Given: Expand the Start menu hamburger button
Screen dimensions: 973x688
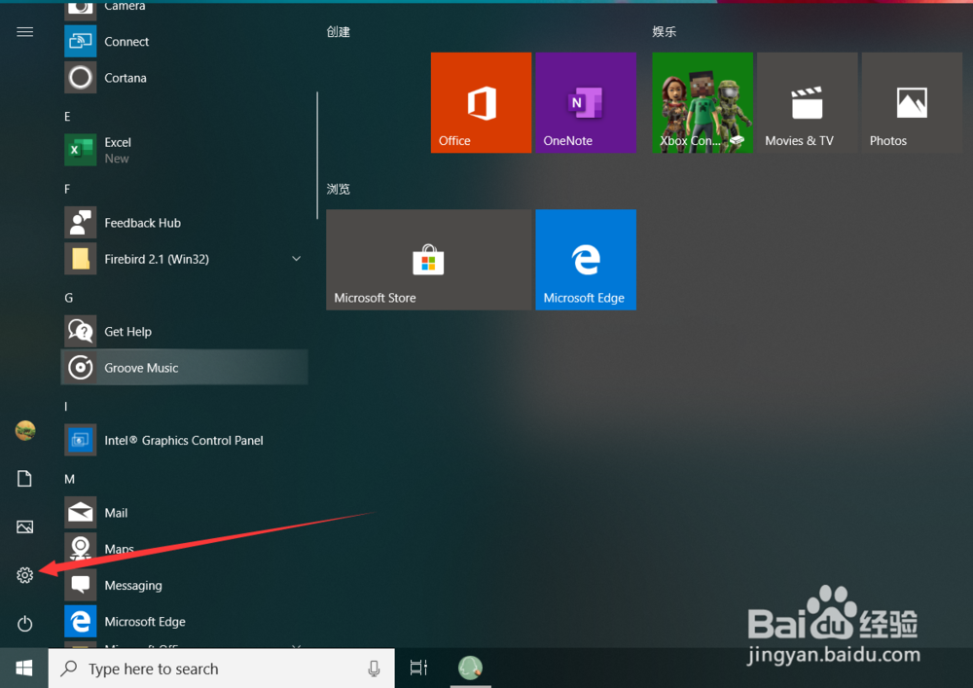Looking at the screenshot, I should pyautogui.click(x=25, y=32).
